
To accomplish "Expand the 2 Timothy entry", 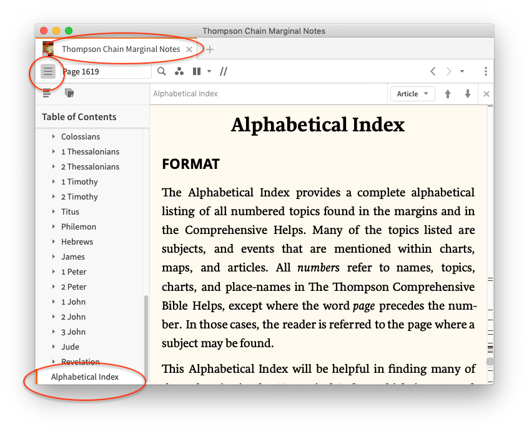I will (54, 196).
